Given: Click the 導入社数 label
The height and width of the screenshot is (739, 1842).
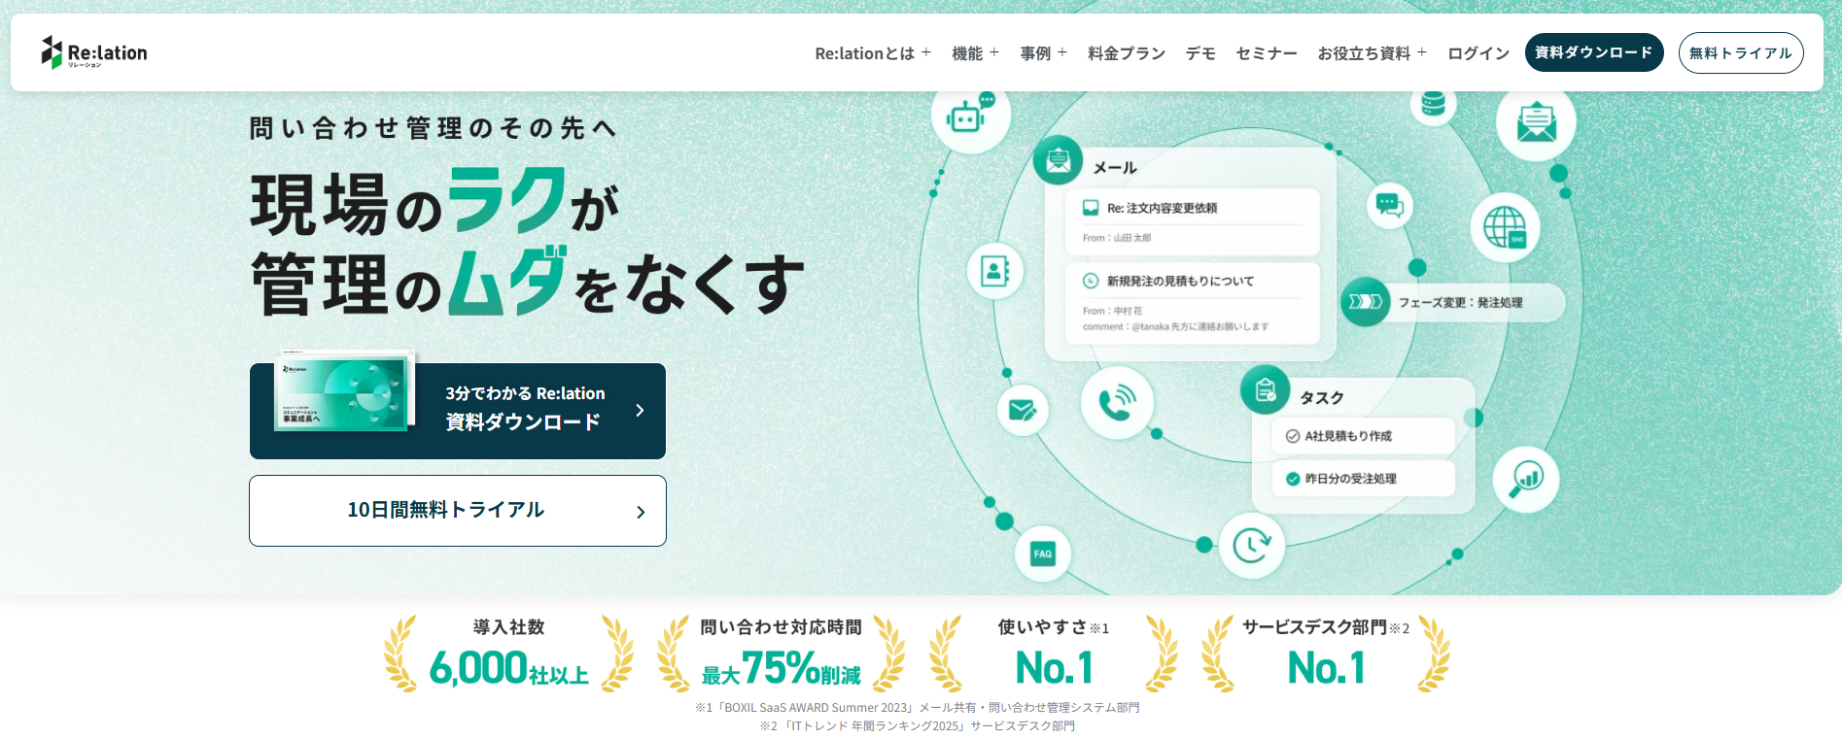Looking at the screenshot, I should tap(508, 627).
